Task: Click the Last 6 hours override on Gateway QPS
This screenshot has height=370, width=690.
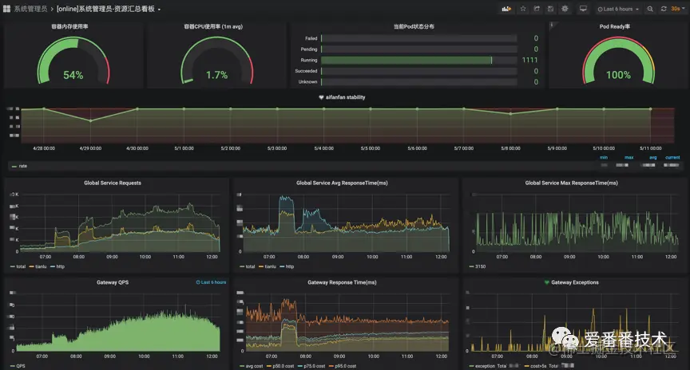Action: (x=211, y=282)
